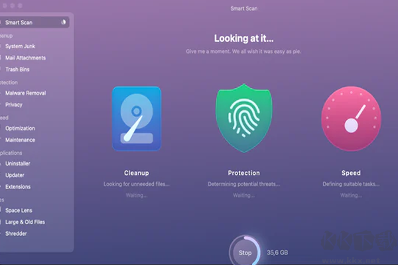The image size is (398, 265).
Task: Go to Trash Bins
Action: pos(17,70)
